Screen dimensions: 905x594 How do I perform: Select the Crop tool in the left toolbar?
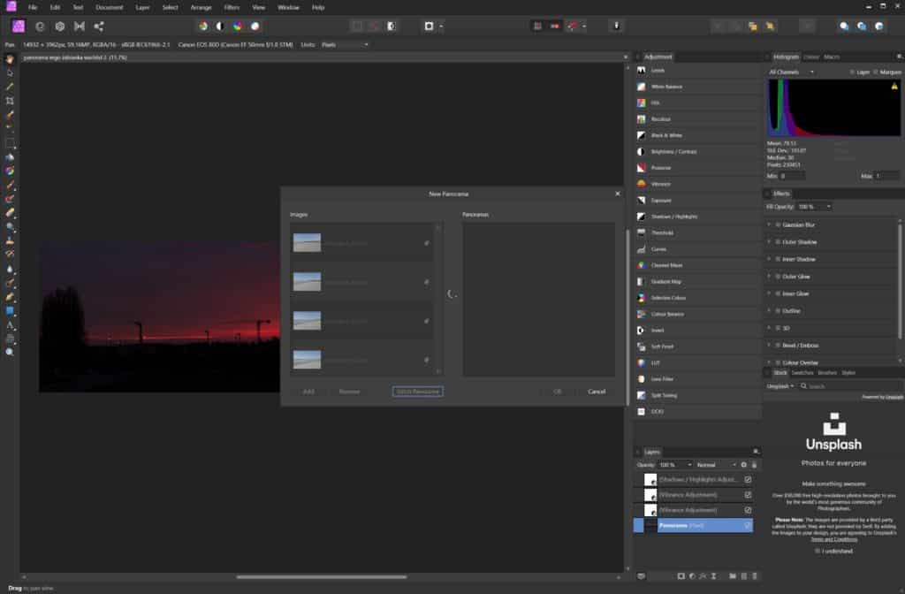[10, 101]
